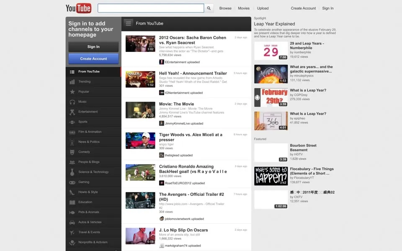
Task: Open the hamburger menu beside From YouTube header
Action: [129, 23]
